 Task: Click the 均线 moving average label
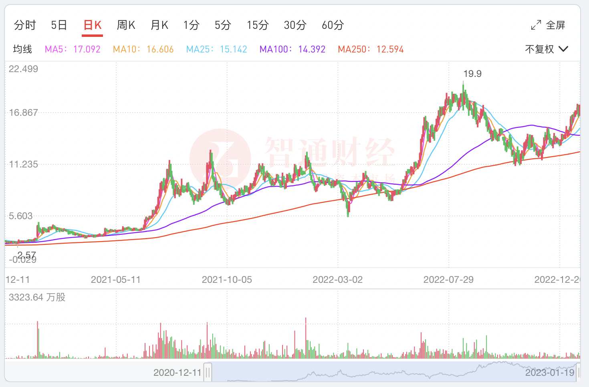pos(22,49)
